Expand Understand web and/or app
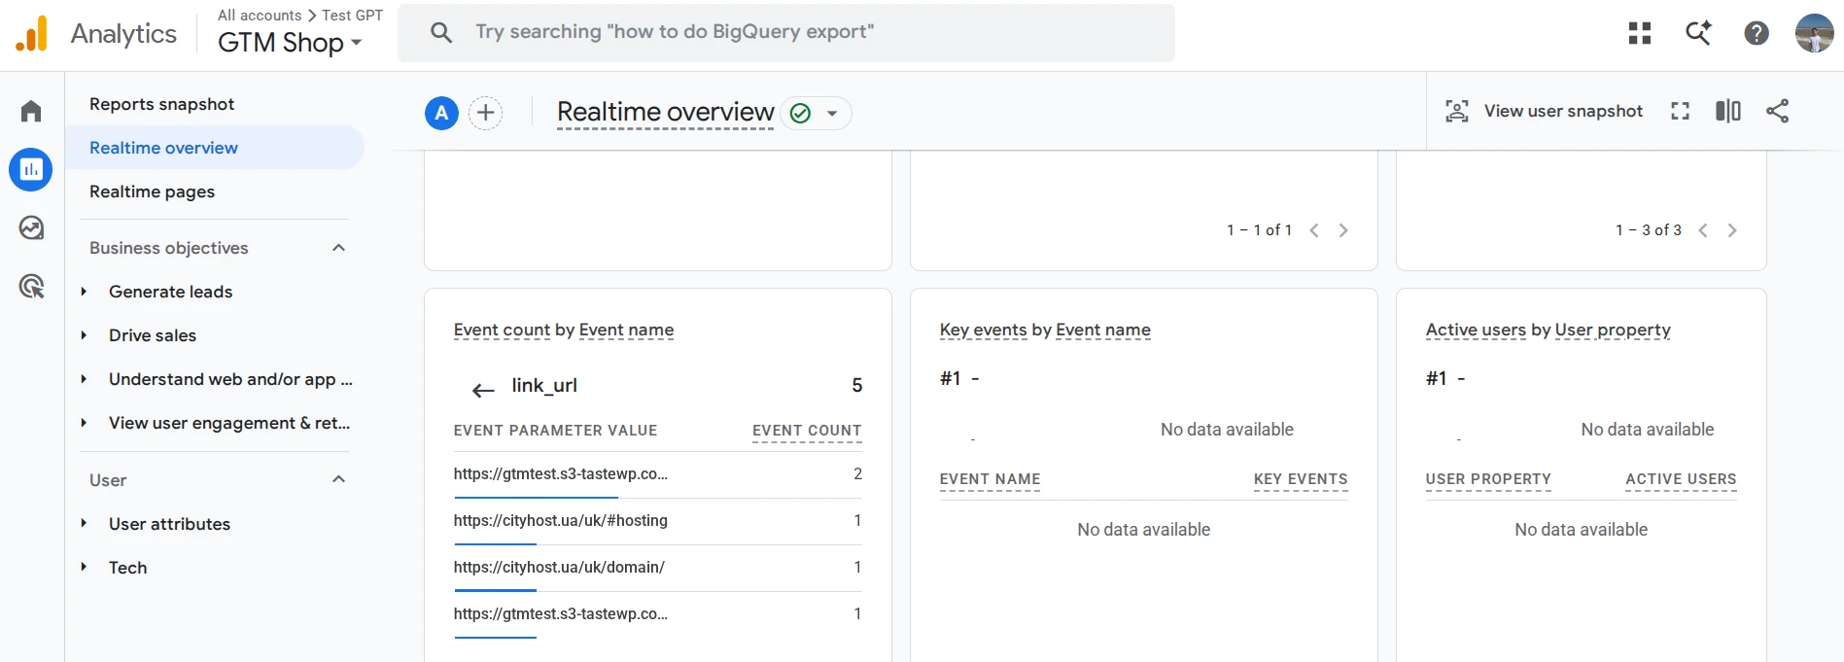This screenshot has height=662, width=1844. (84, 379)
